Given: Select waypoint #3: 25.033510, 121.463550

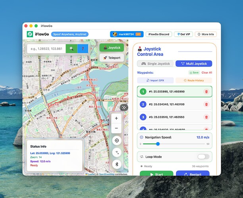Looking at the screenshot, I should [174, 117].
